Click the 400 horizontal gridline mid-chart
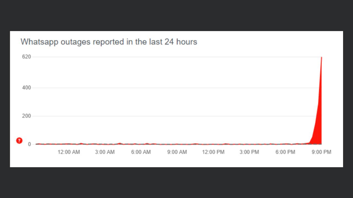Screen dimensions: 353x198 click(176, 88)
